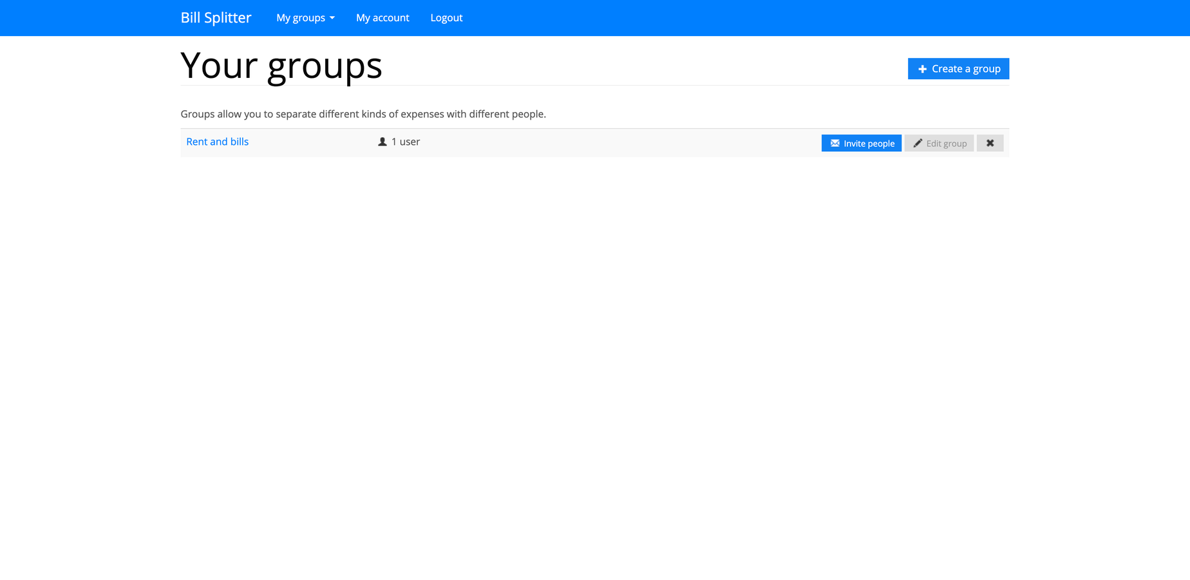
Task: Click Invite people for Rent and bills
Action: [x=861, y=143]
